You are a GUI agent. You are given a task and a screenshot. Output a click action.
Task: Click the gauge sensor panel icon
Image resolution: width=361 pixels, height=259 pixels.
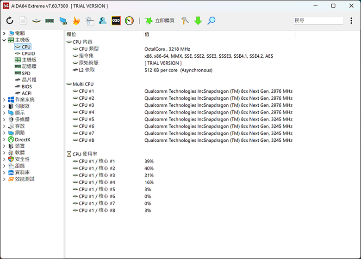click(x=130, y=21)
